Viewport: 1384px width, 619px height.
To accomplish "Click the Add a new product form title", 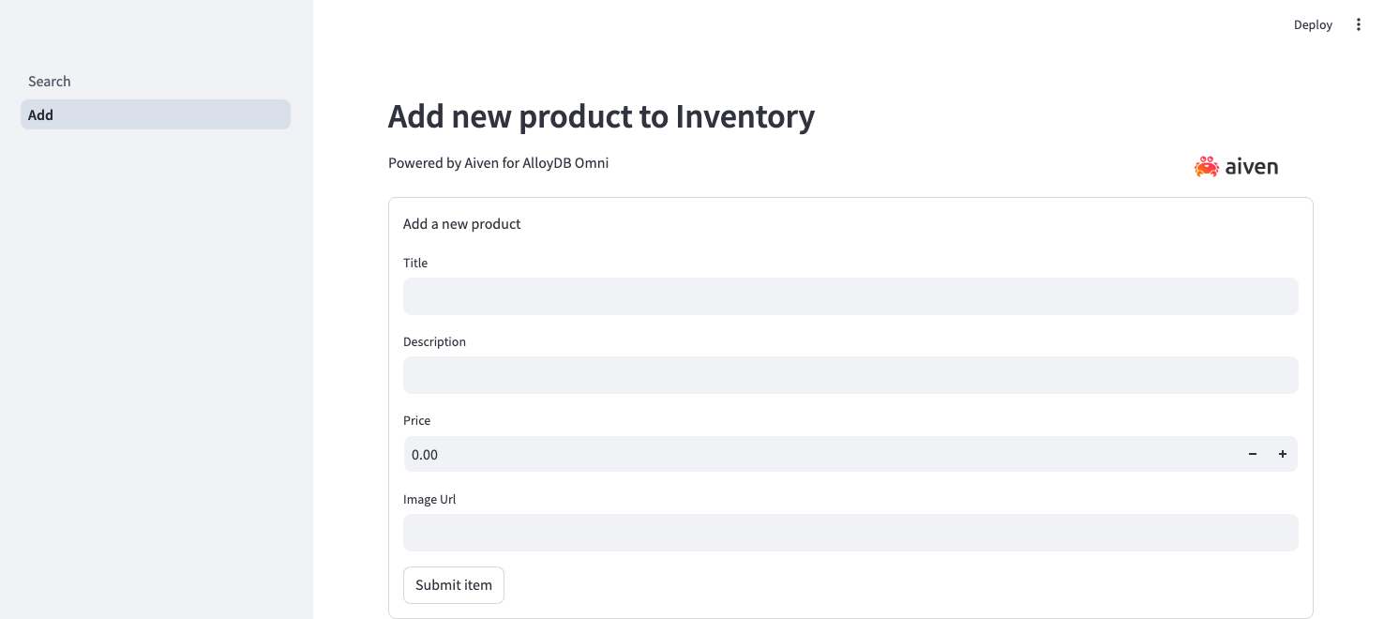I will (x=461, y=224).
